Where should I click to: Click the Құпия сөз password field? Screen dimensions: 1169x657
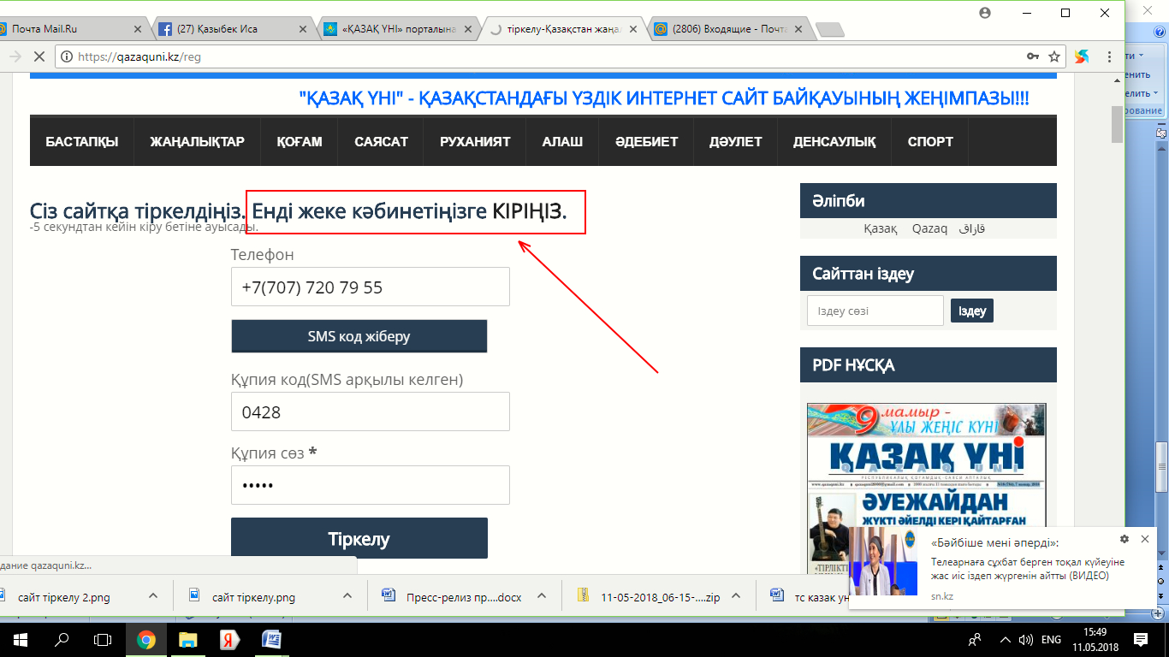click(371, 485)
